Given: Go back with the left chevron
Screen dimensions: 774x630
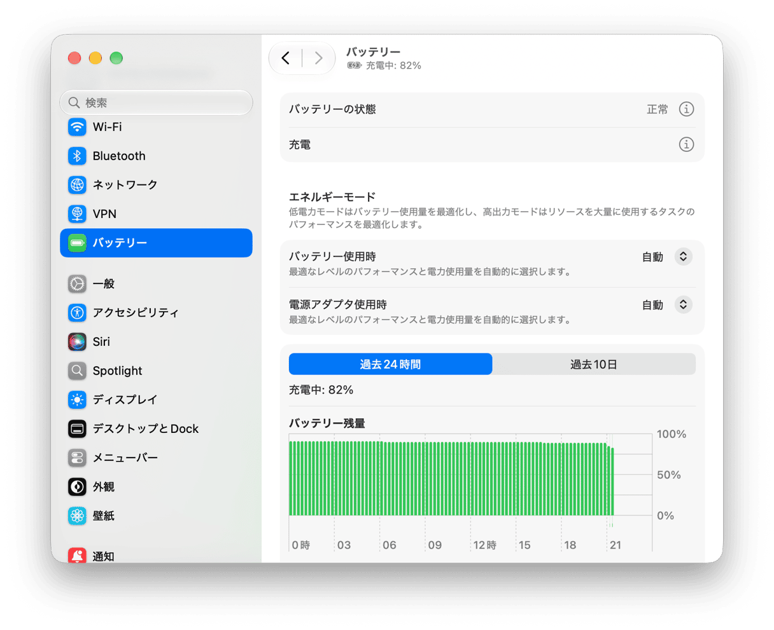Looking at the screenshot, I should click(286, 58).
